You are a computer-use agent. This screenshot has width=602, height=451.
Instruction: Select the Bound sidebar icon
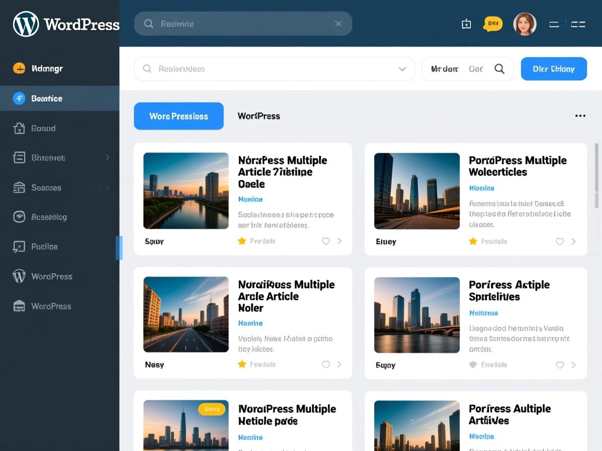click(x=19, y=128)
